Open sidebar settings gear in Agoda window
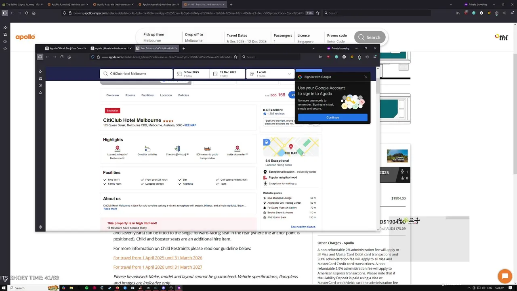The width and height of the screenshot is (517, 291). point(40,227)
